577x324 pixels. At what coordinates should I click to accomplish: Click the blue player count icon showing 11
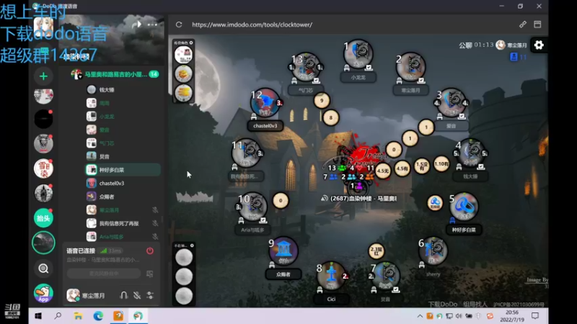pyautogui.click(x=514, y=57)
